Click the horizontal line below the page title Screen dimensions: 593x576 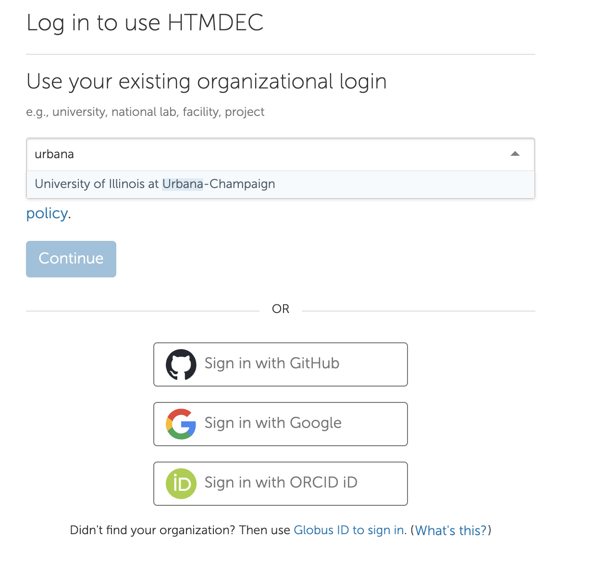point(281,54)
